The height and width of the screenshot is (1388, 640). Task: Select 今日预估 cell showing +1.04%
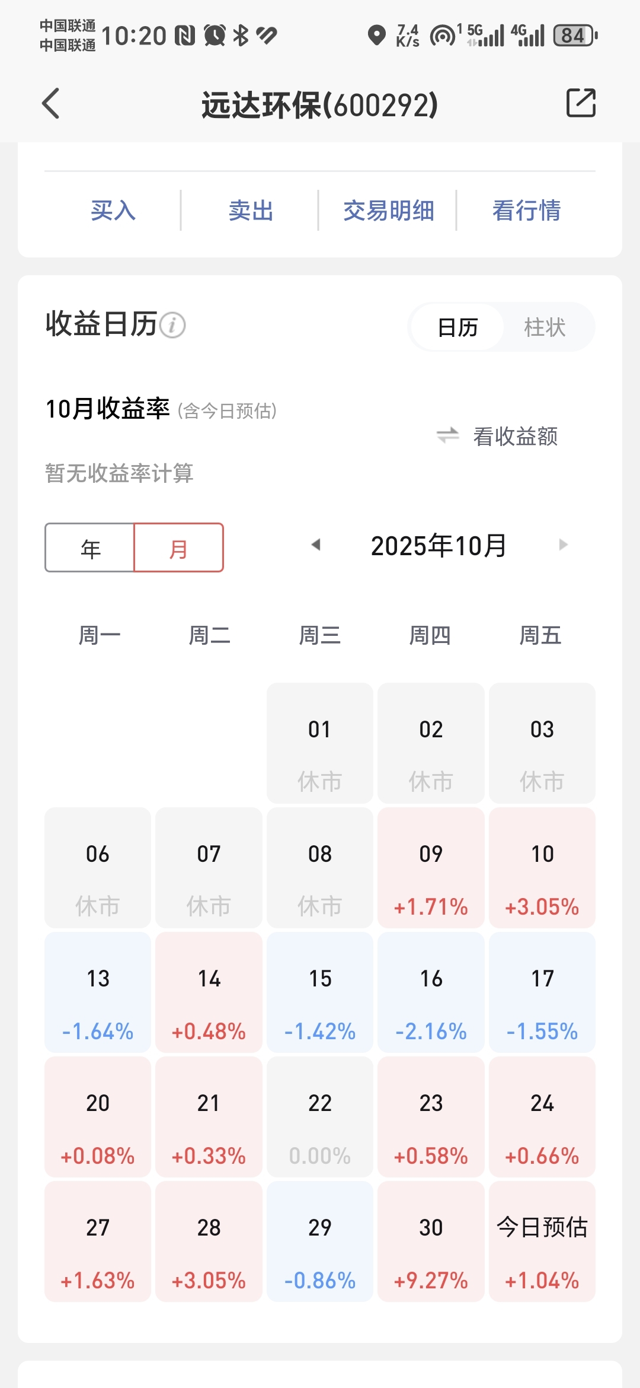coord(542,1241)
